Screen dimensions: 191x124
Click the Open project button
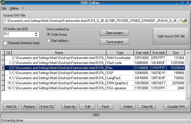(x=114, y=33)
